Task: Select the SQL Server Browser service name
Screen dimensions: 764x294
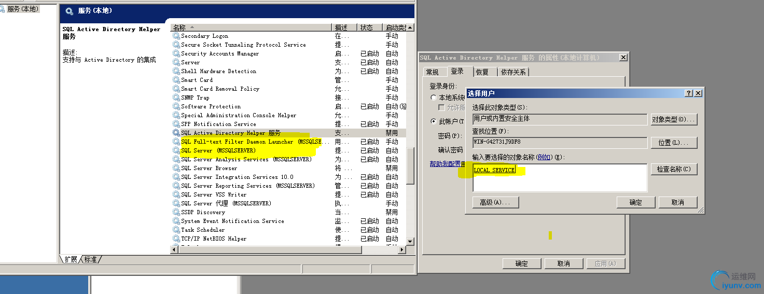Action: click(x=209, y=169)
